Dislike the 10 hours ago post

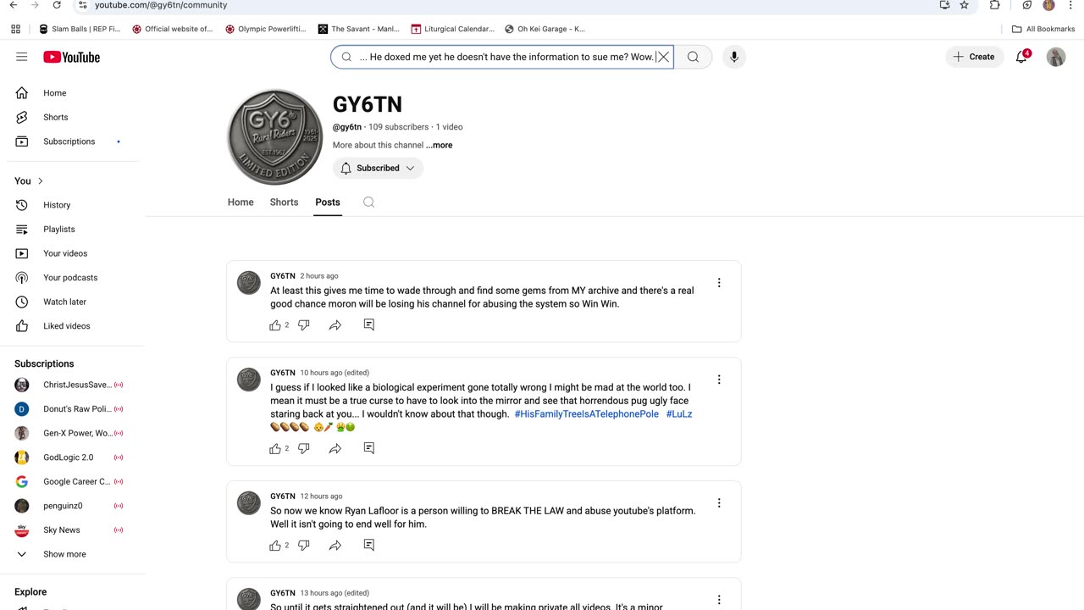click(304, 448)
